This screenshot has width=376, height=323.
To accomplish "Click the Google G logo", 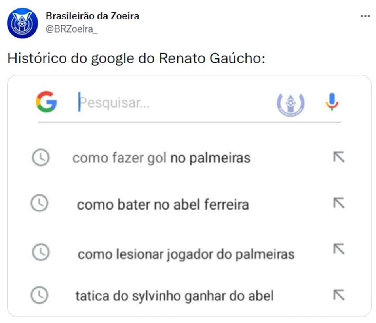I will (x=46, y=102).
